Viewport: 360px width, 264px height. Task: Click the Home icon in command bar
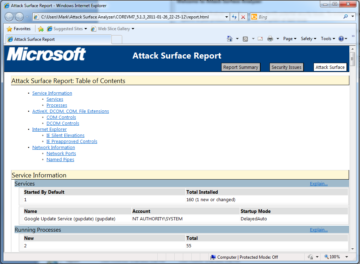[230, 39]
